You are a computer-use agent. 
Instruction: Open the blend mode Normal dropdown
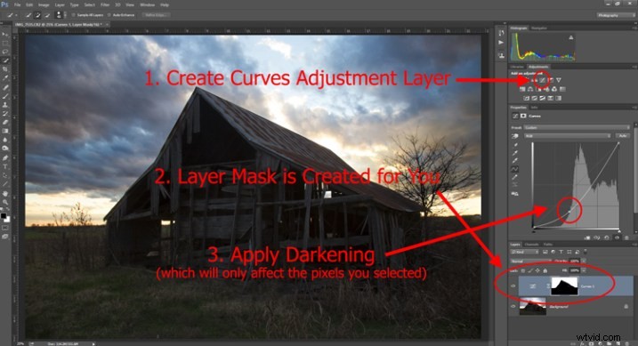pyautogui.click(x=530, y=261)
